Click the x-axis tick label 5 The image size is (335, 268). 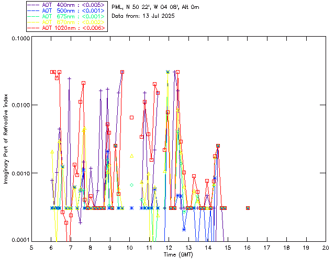click(31, 248)
